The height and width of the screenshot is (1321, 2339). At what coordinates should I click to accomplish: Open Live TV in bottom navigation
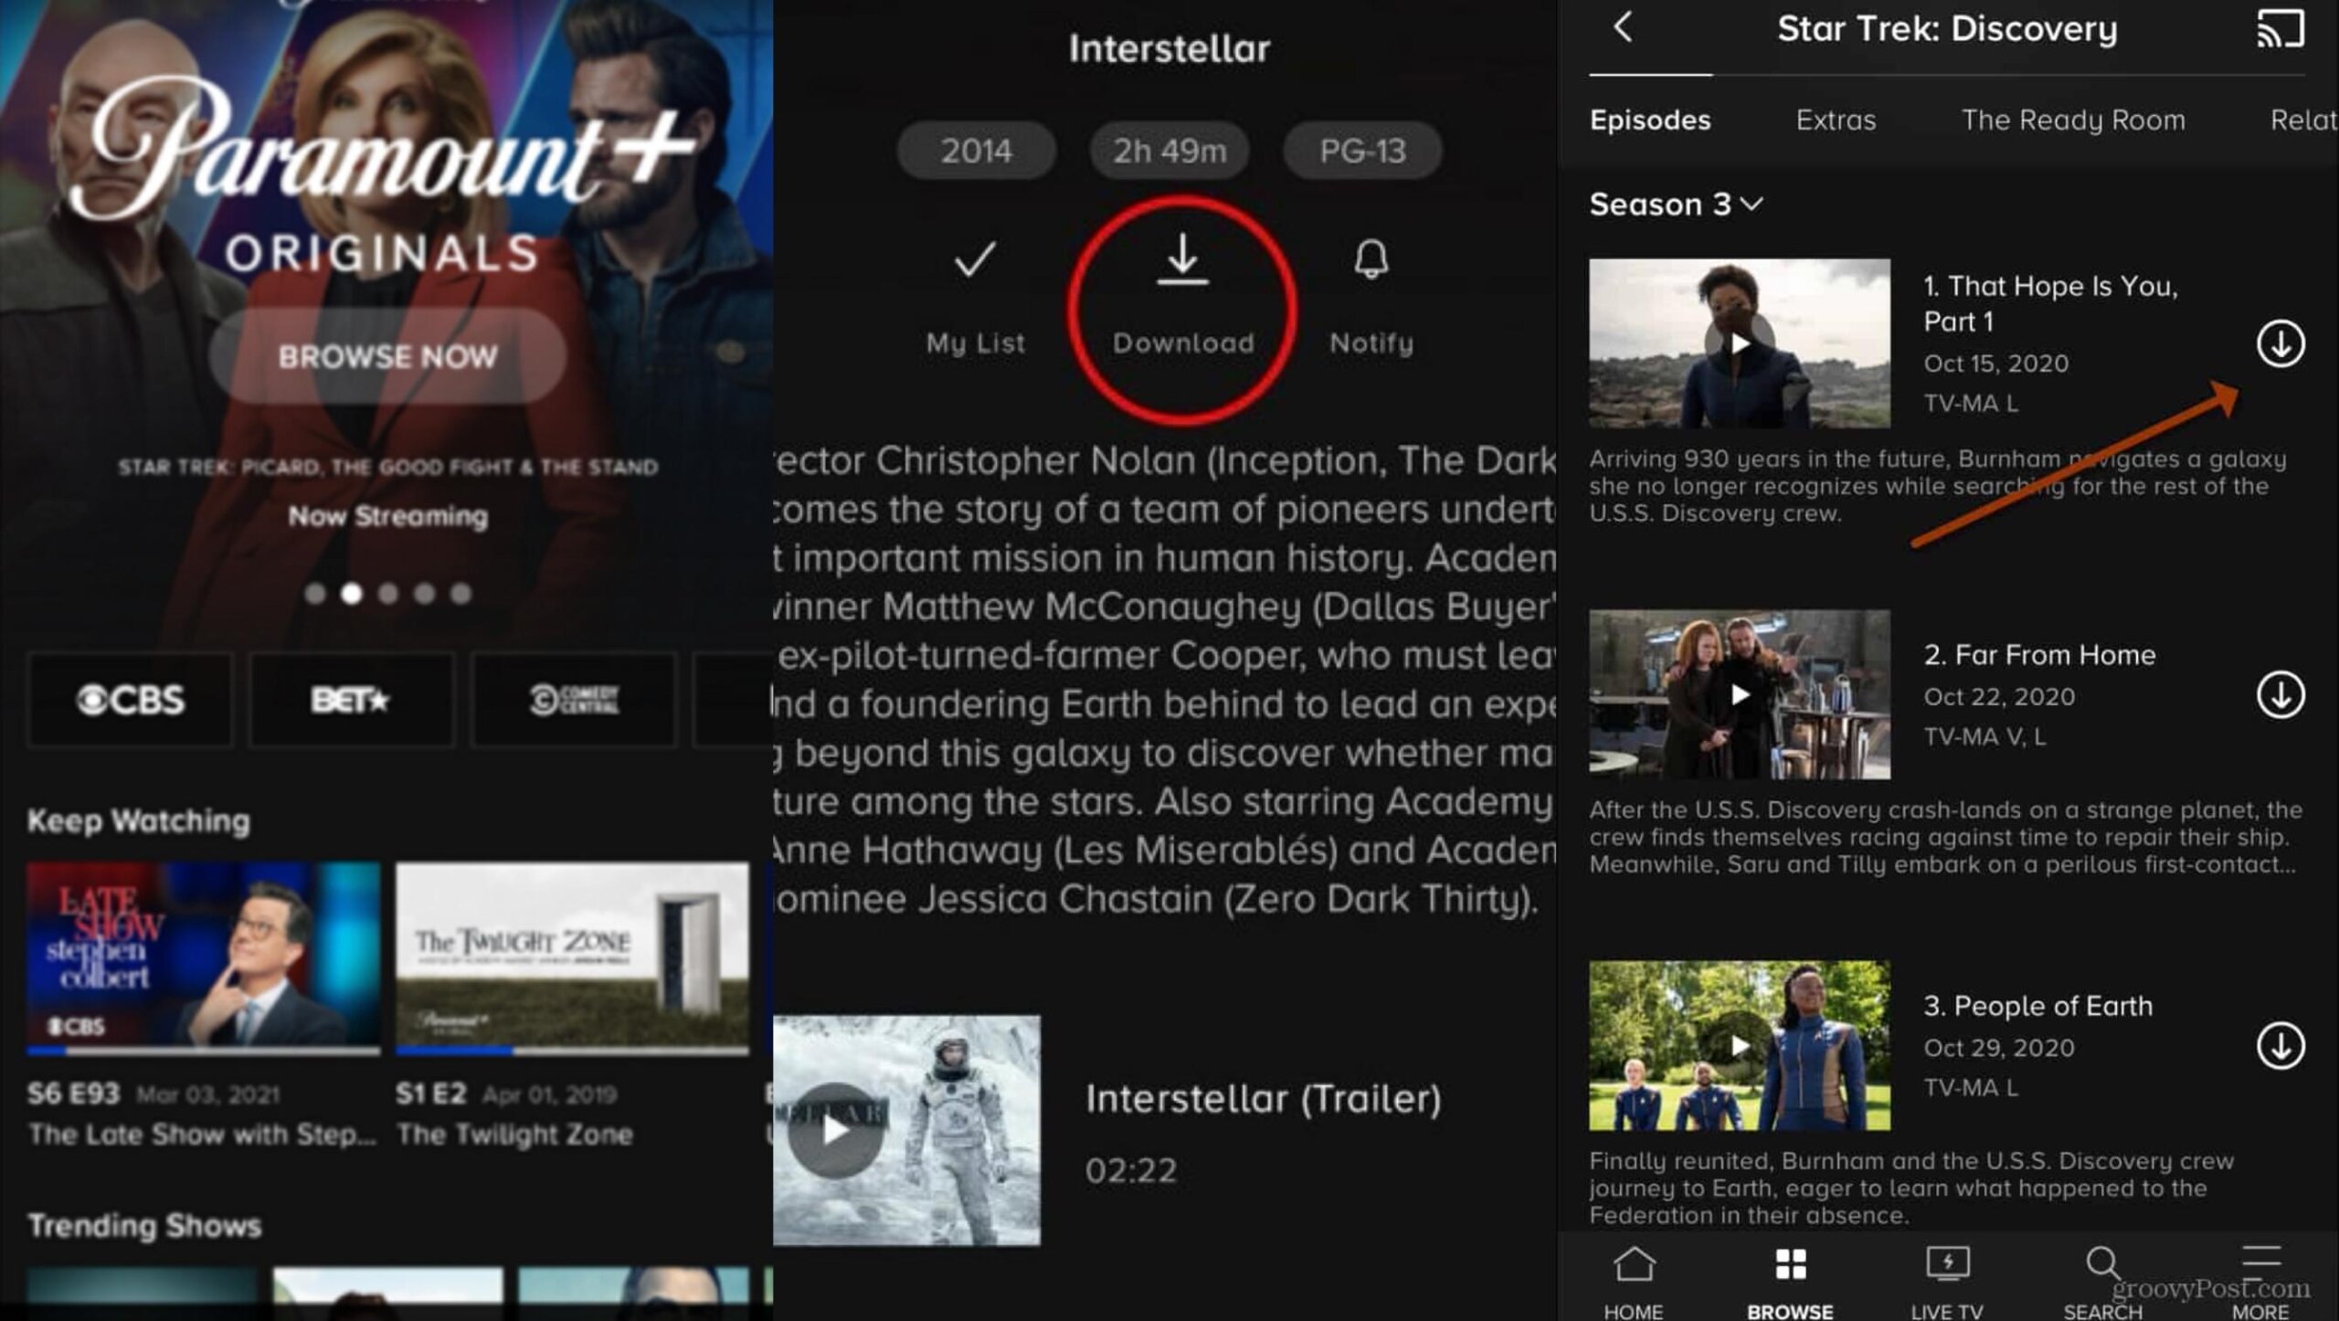point(1947,1281)
